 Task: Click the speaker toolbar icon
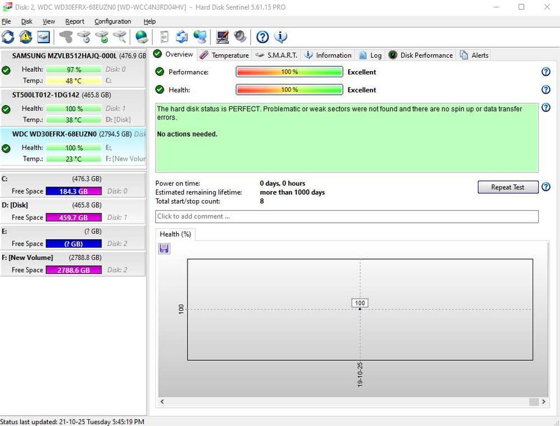[240, 37]
